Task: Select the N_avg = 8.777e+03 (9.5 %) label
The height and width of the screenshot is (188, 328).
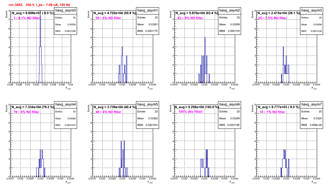Action: (279, 107)
